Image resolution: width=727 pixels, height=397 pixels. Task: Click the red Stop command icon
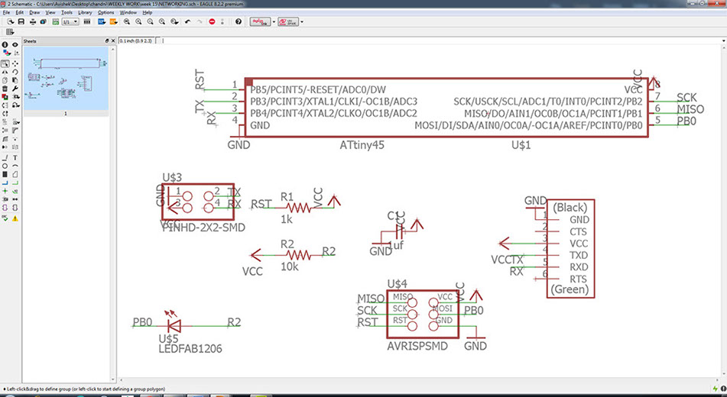point(212,22)
